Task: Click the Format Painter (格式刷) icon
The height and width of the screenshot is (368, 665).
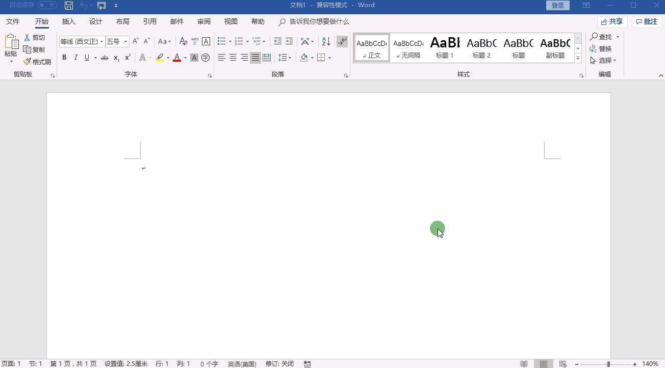Action: pyautogui.click(x=28, y=62)
